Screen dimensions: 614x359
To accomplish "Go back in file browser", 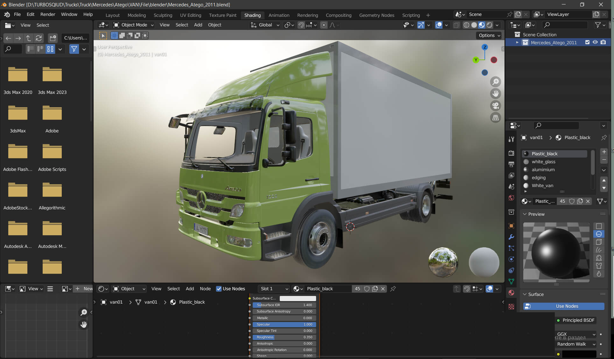I will (x=8, y=38).
